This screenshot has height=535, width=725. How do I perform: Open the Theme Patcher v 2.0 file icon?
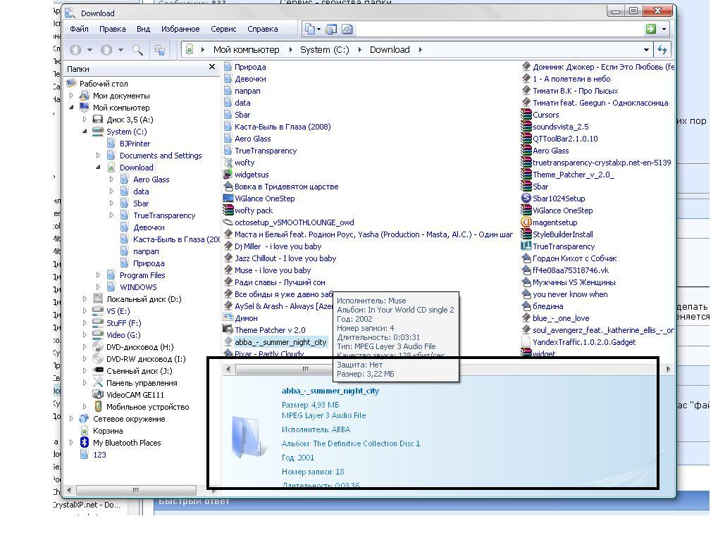click(228, 330)
